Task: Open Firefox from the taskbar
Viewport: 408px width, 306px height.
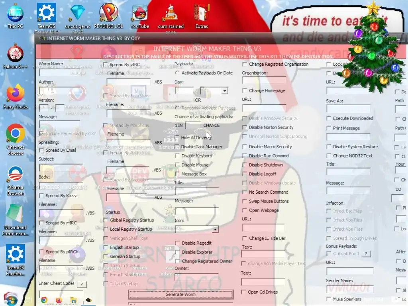Action: [59, 300]
